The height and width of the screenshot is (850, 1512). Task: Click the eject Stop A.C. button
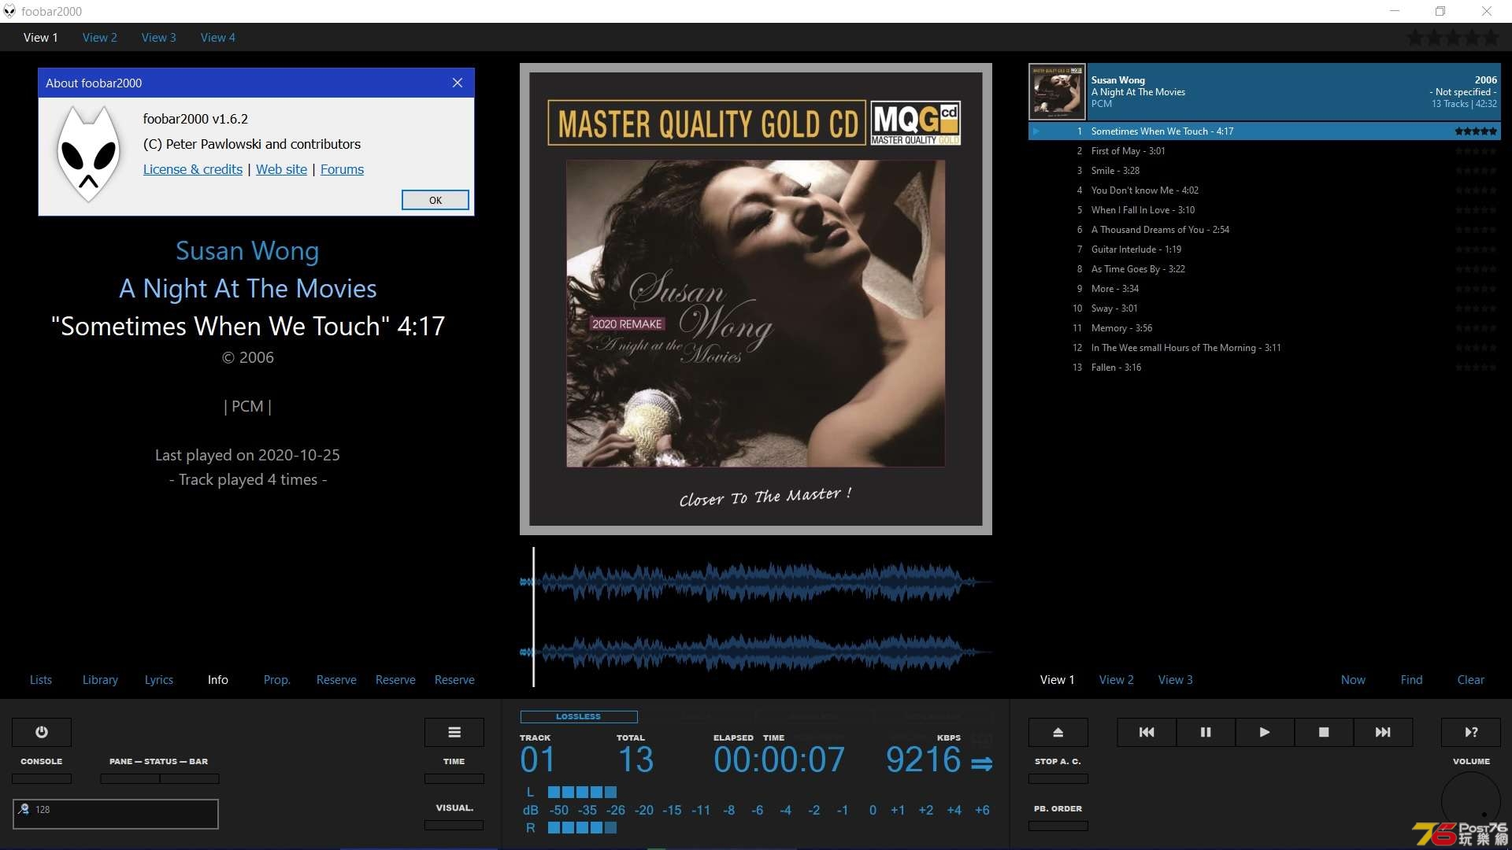[1058, 732]
